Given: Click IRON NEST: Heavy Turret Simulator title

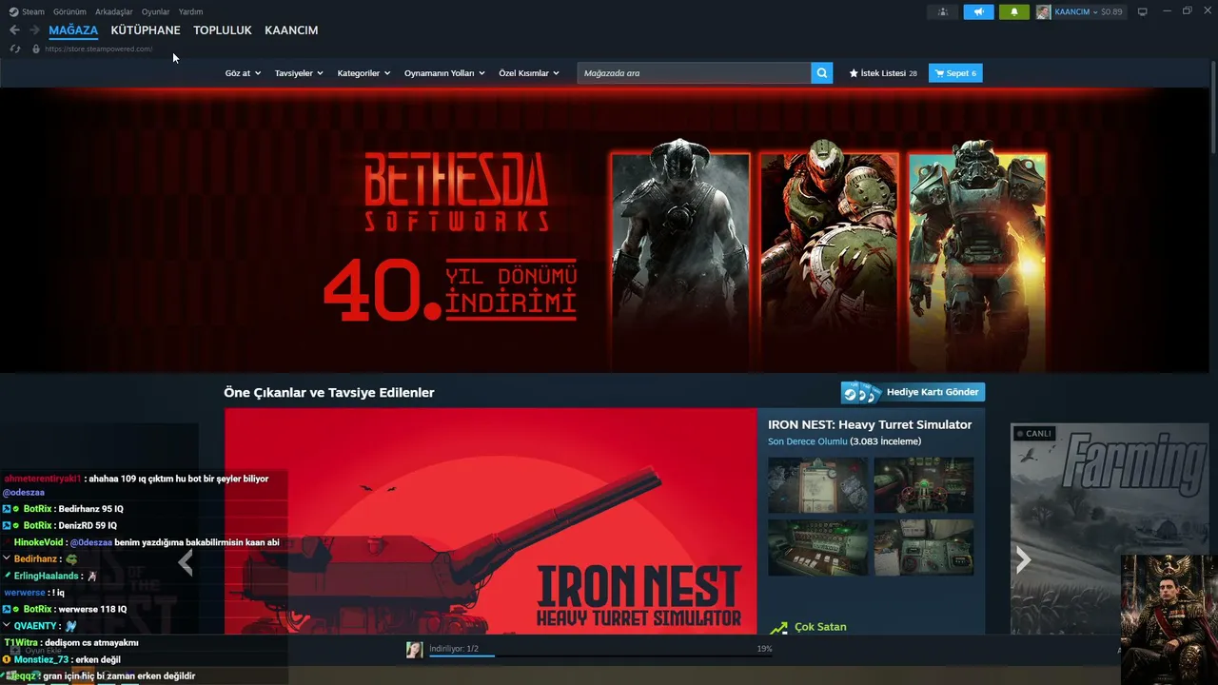Looking at the screenshot, I should coord(870,424).
